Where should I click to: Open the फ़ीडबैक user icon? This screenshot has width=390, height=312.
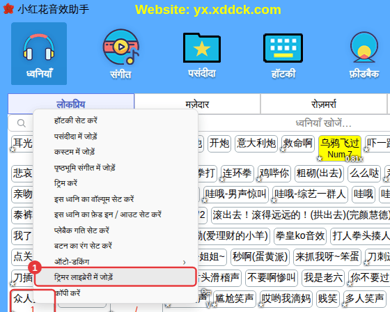pos(364,55)
